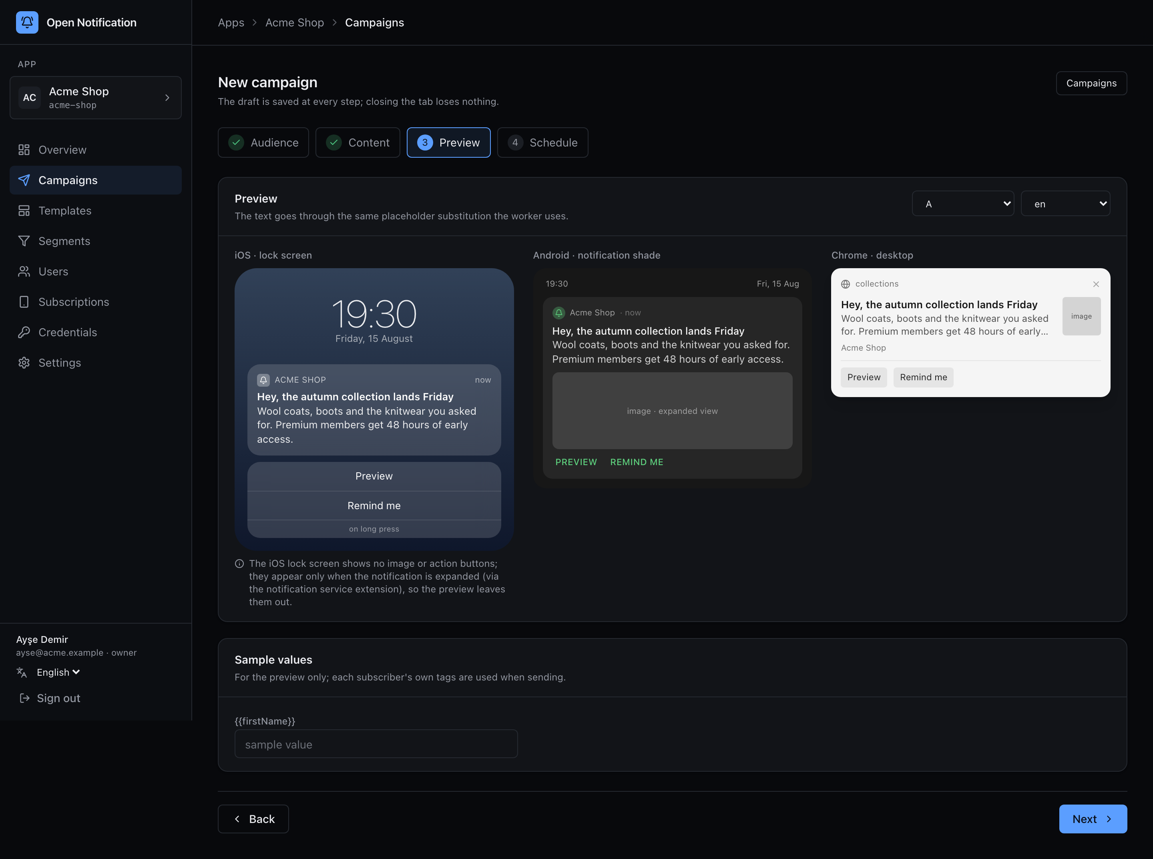Open Settings in the sidebar
Screen dimensions: 1153x859
[96, 363]
